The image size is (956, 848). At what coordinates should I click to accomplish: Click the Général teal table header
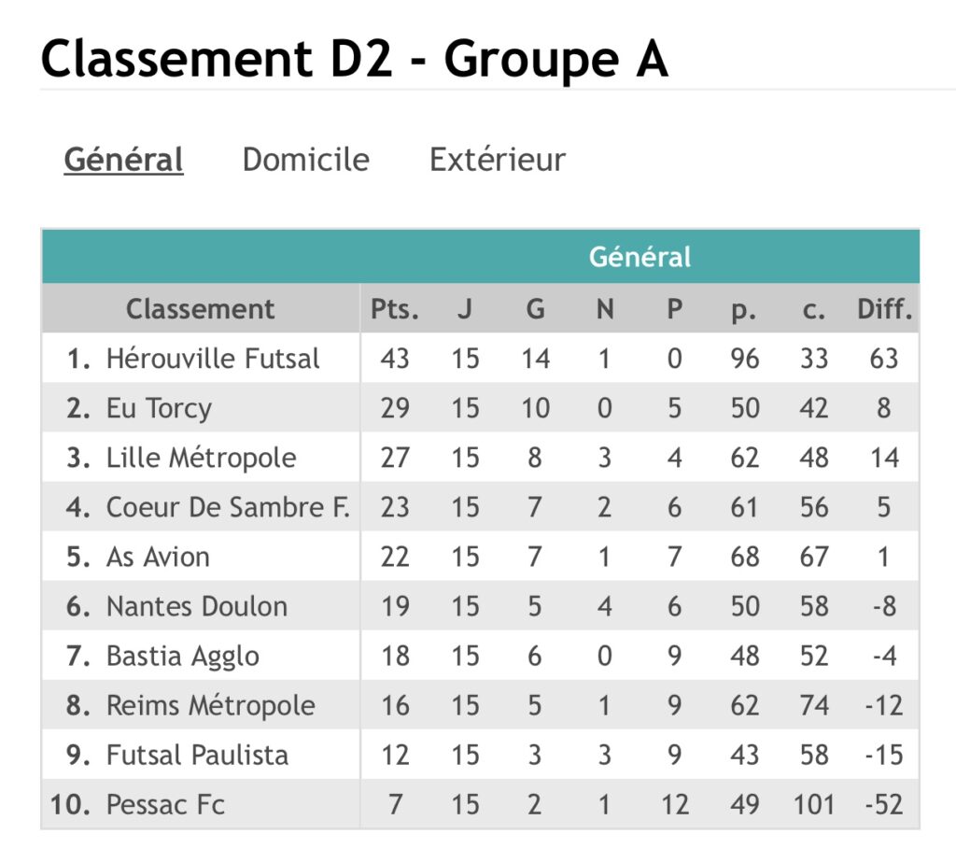pos(481,256)
